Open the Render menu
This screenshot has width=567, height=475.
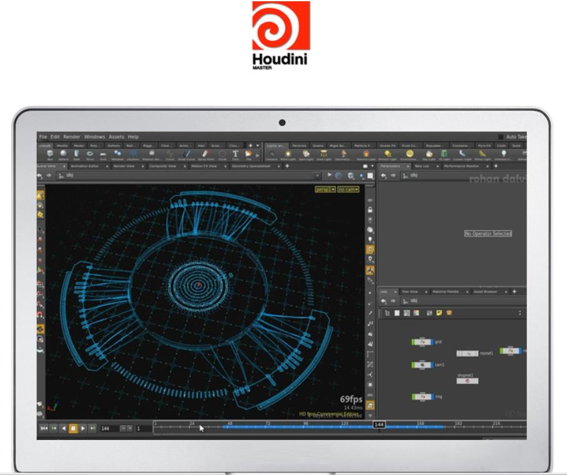pyautogui.click(x=71, y=137)
